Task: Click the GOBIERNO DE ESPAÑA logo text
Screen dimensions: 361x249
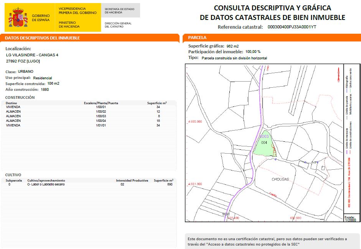Action: pos(41,18)
